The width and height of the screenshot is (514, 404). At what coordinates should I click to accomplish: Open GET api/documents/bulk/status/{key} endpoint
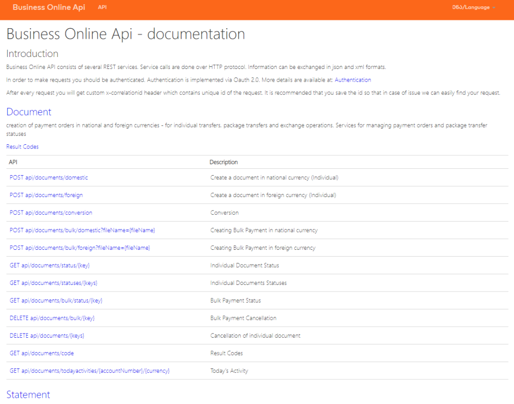point(56,301)
